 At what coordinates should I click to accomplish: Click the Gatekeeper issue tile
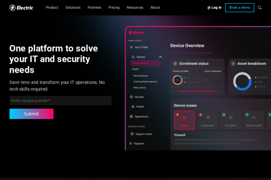(x=207, y=120)
